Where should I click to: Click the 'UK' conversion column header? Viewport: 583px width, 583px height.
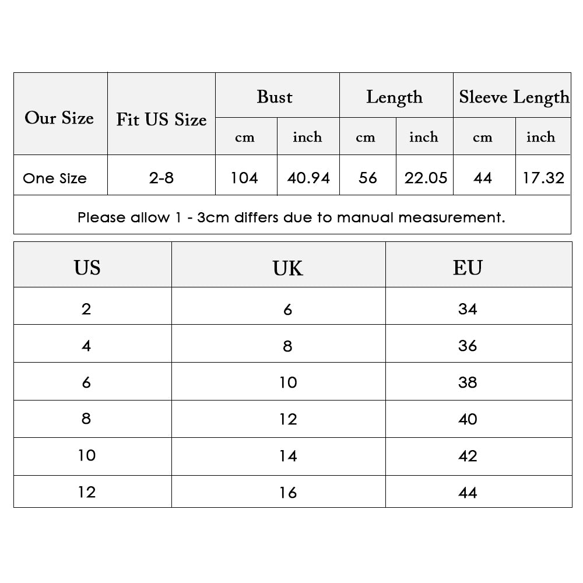(x=279, y=264)
